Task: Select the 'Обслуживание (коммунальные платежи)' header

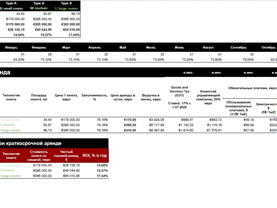Action: point(238,108)
